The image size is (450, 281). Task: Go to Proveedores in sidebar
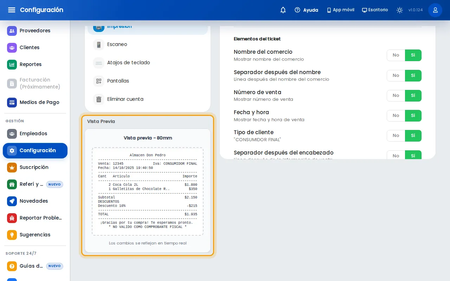coord(35,31)
